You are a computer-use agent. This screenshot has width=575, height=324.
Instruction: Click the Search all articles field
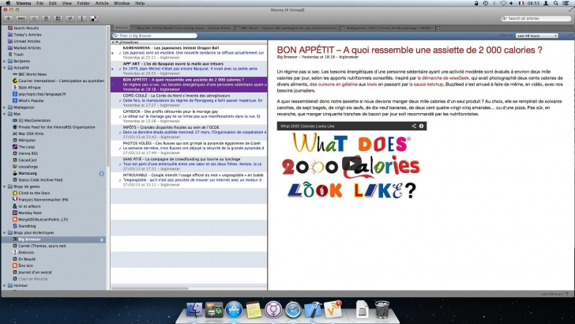(536, 18)
